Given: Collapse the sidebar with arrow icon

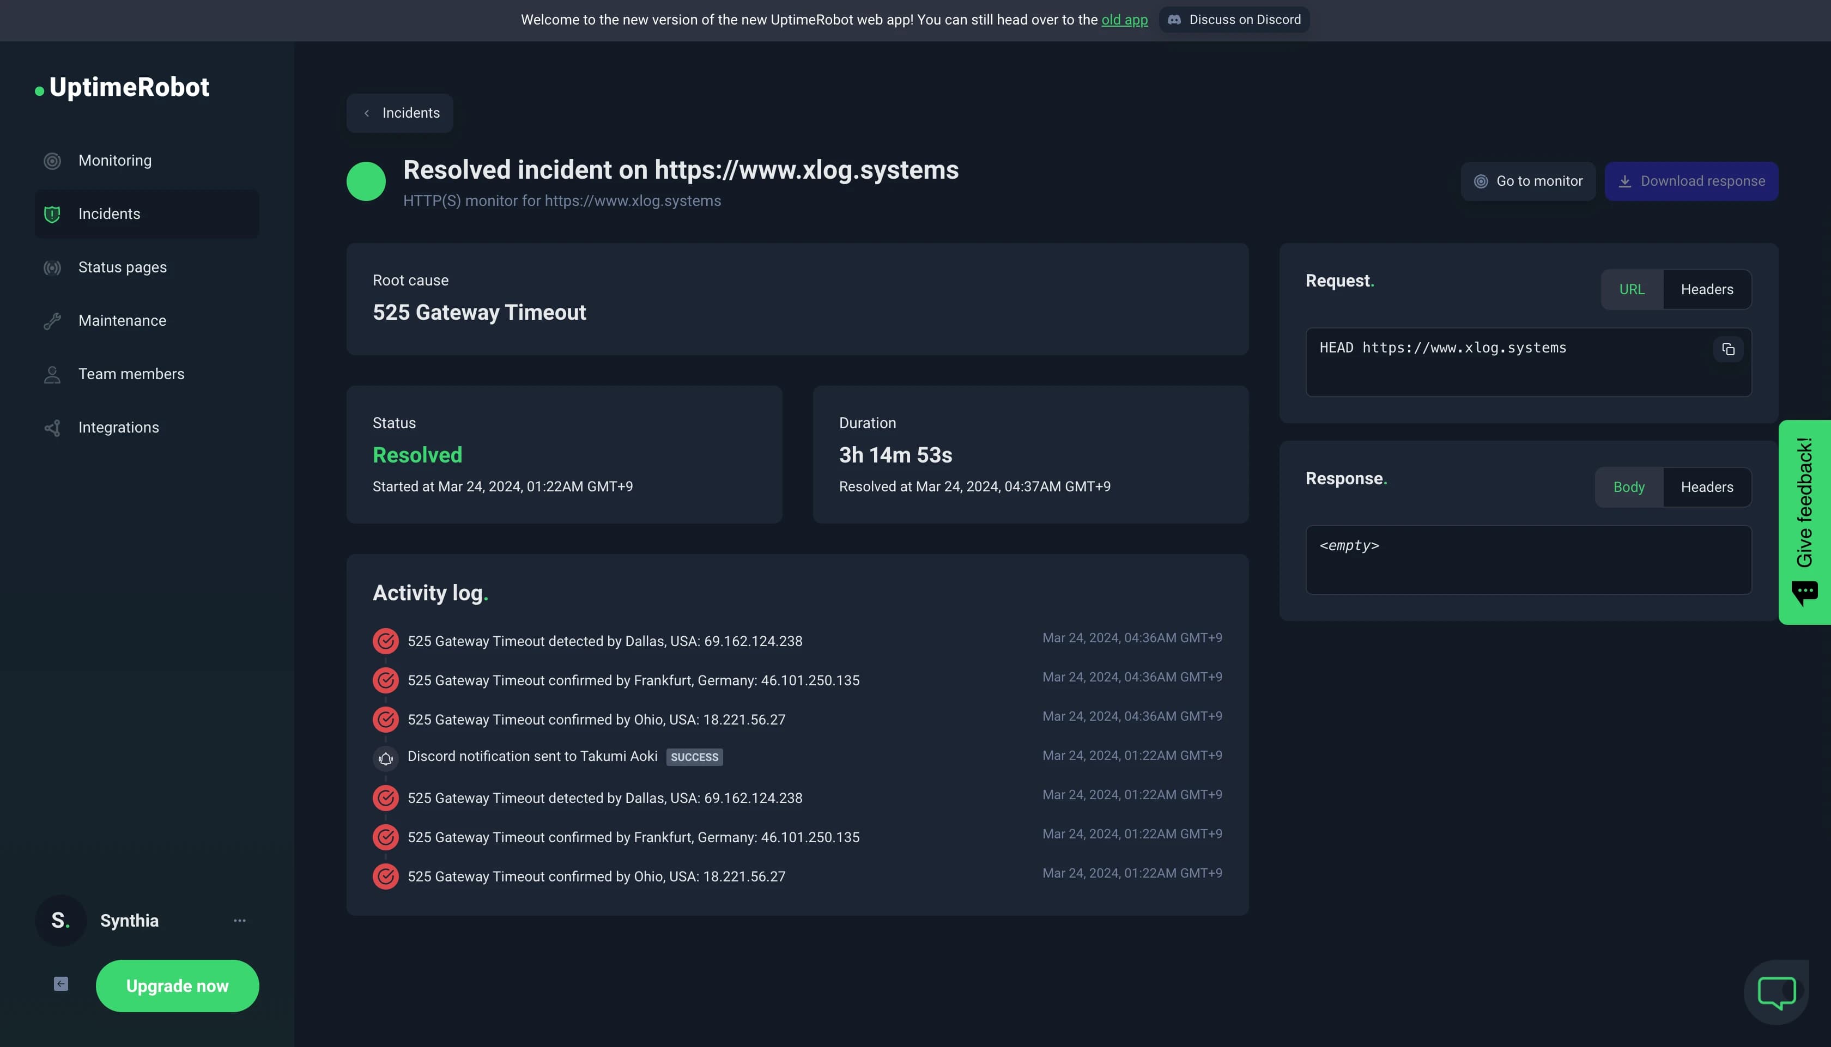Looking at the screenshot, I should pos(61,984).
